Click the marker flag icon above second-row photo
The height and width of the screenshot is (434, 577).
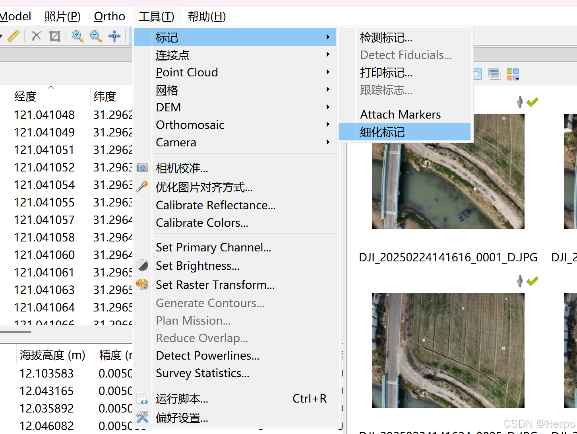click(519, 281)
